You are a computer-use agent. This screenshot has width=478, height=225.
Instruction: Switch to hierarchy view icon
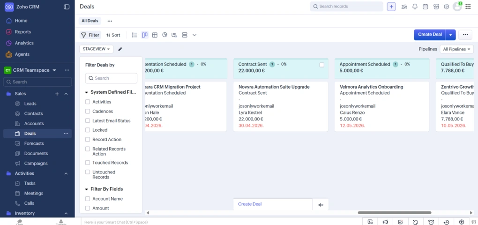(174, 35)
